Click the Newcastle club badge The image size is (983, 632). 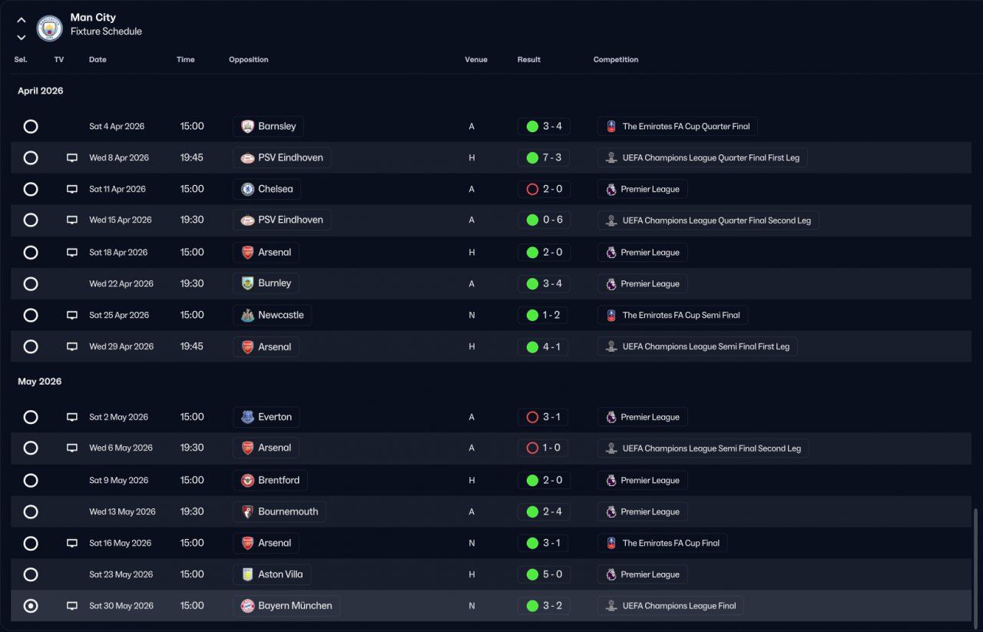coord(247,315)
